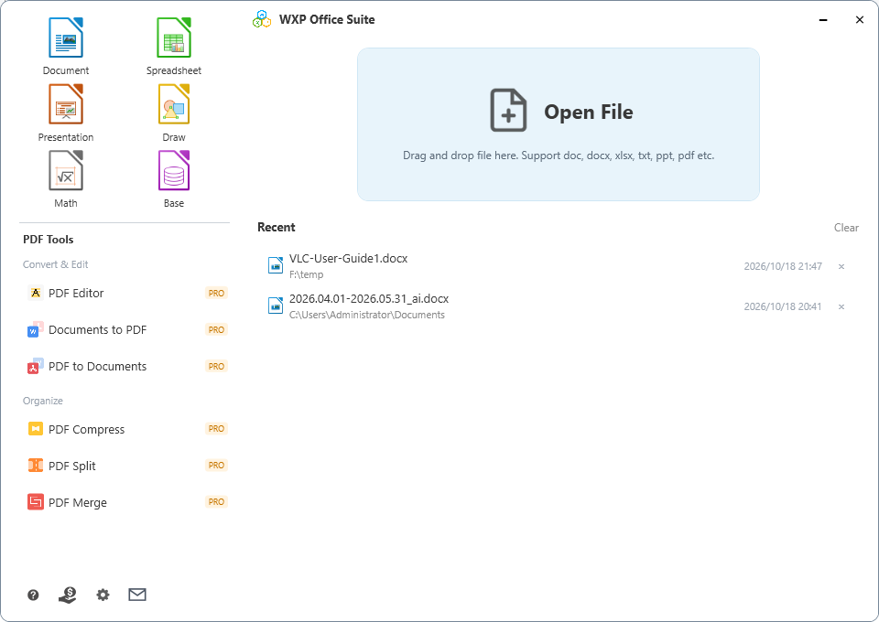Click PRO badge next to PDF Merge

tap(216, 502)
